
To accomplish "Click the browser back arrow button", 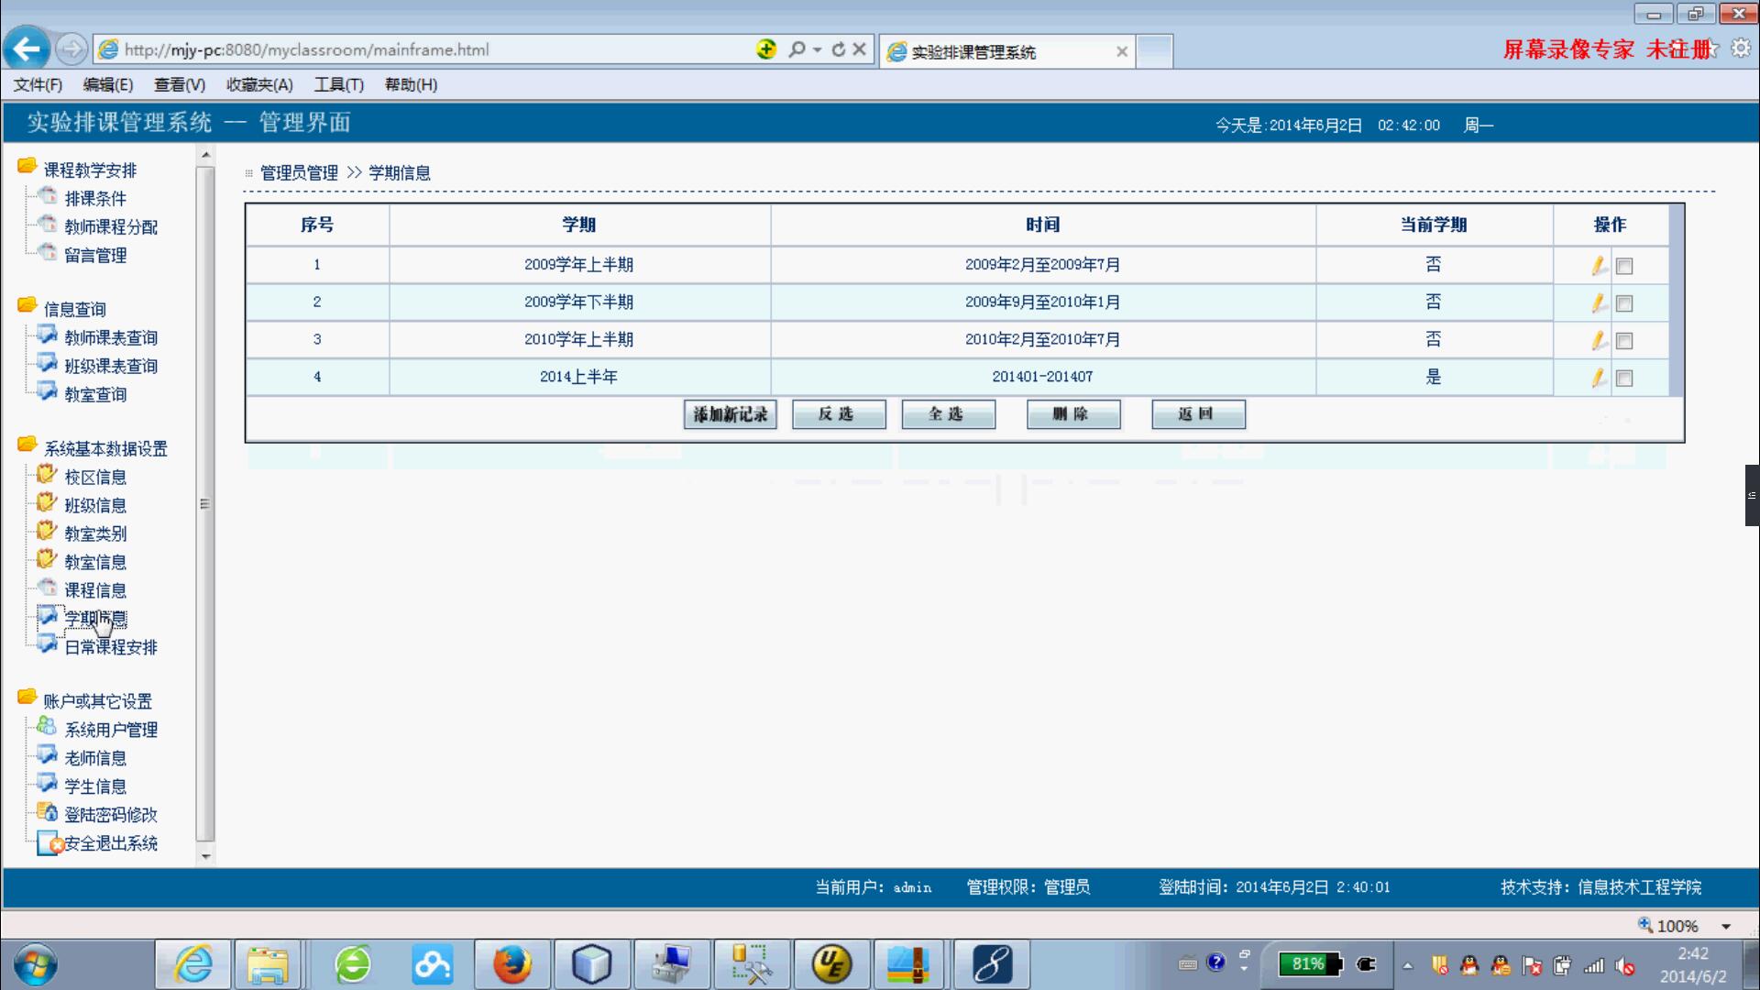I will pyautogui.click(x=27, y=49).
